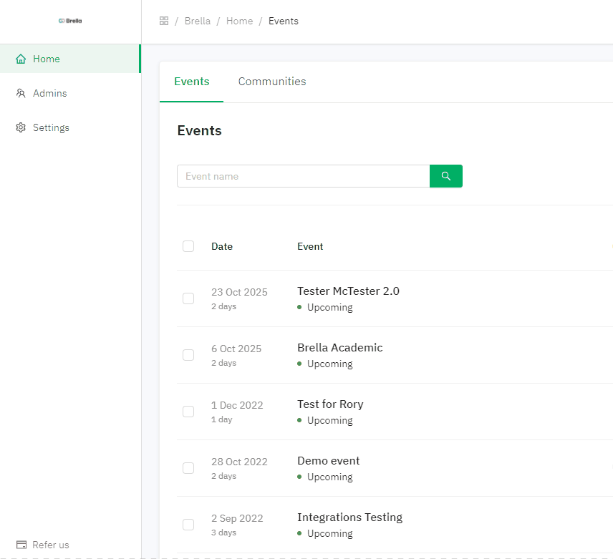Open the Home sidebar menu item
Viewport: 613px width, 559px height.
tap(70, 59)
